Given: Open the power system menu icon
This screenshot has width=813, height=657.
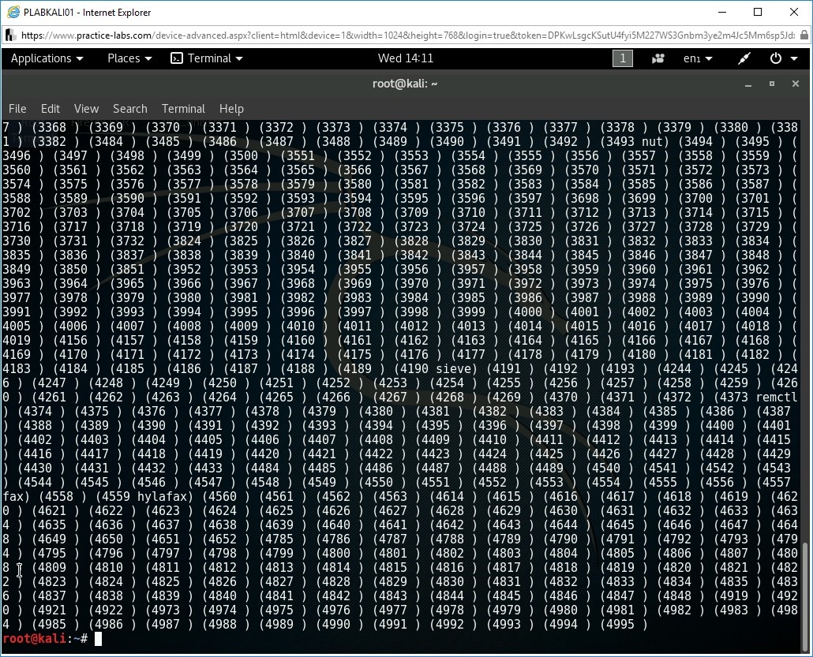Looking at the screenshot, I should tap(776, 58).
